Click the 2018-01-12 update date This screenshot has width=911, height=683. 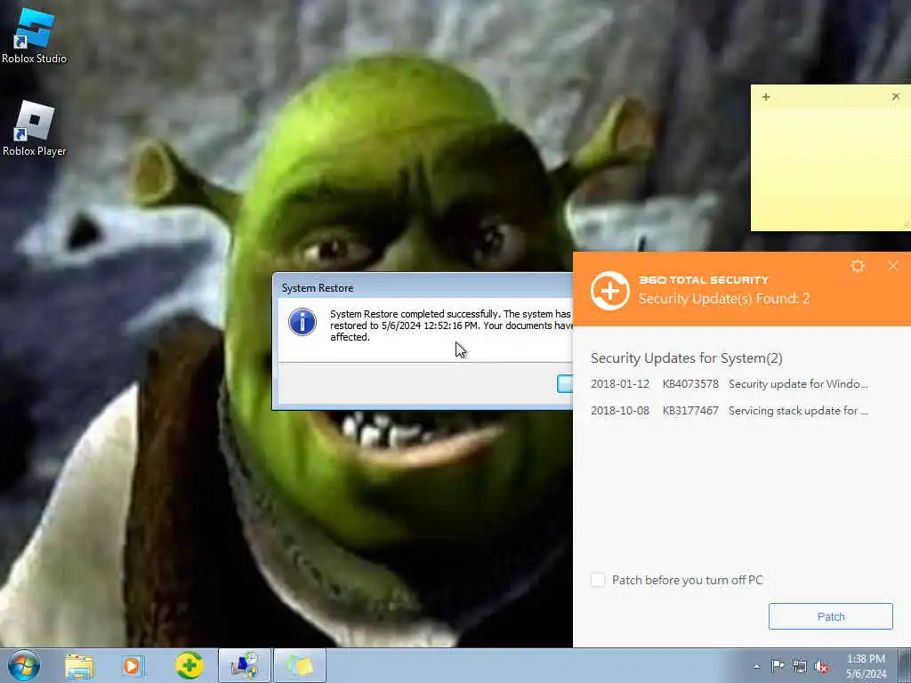(620, 384)
